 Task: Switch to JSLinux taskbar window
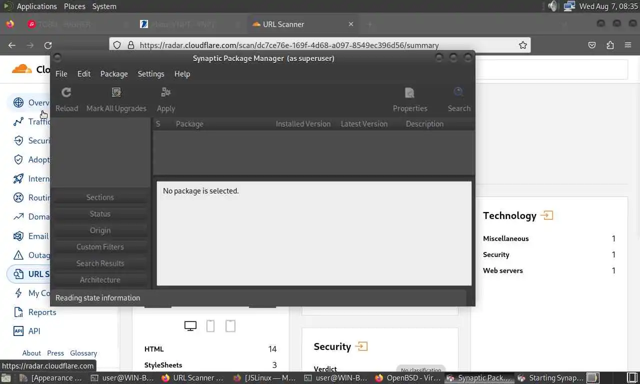[x=265, y=378]
